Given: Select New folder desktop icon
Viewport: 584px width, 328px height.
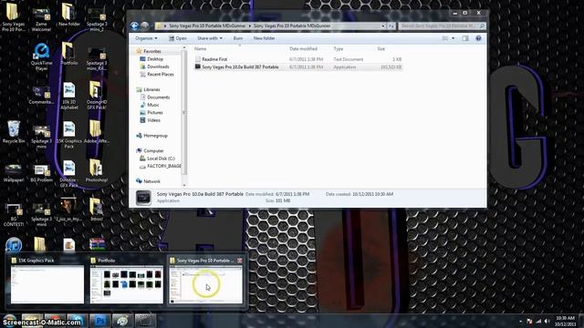Looking at the screenshot, I should tap(69, 15).
